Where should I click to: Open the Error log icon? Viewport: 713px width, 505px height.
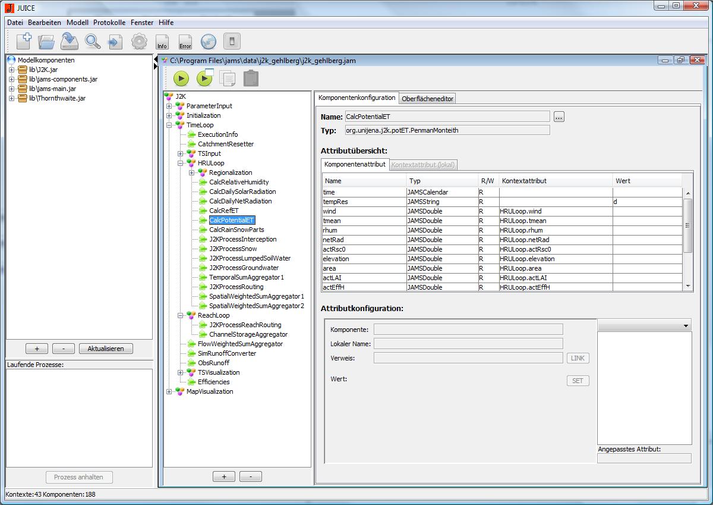[x=185, y=42]
